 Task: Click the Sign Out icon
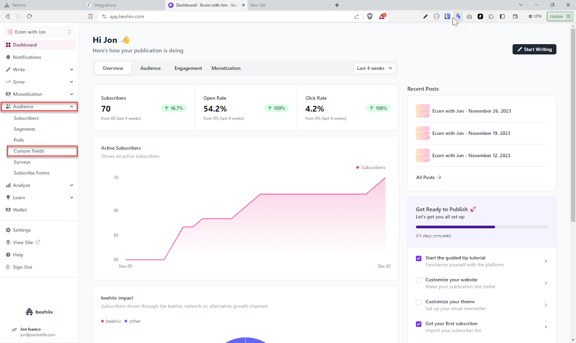[8, 267]
